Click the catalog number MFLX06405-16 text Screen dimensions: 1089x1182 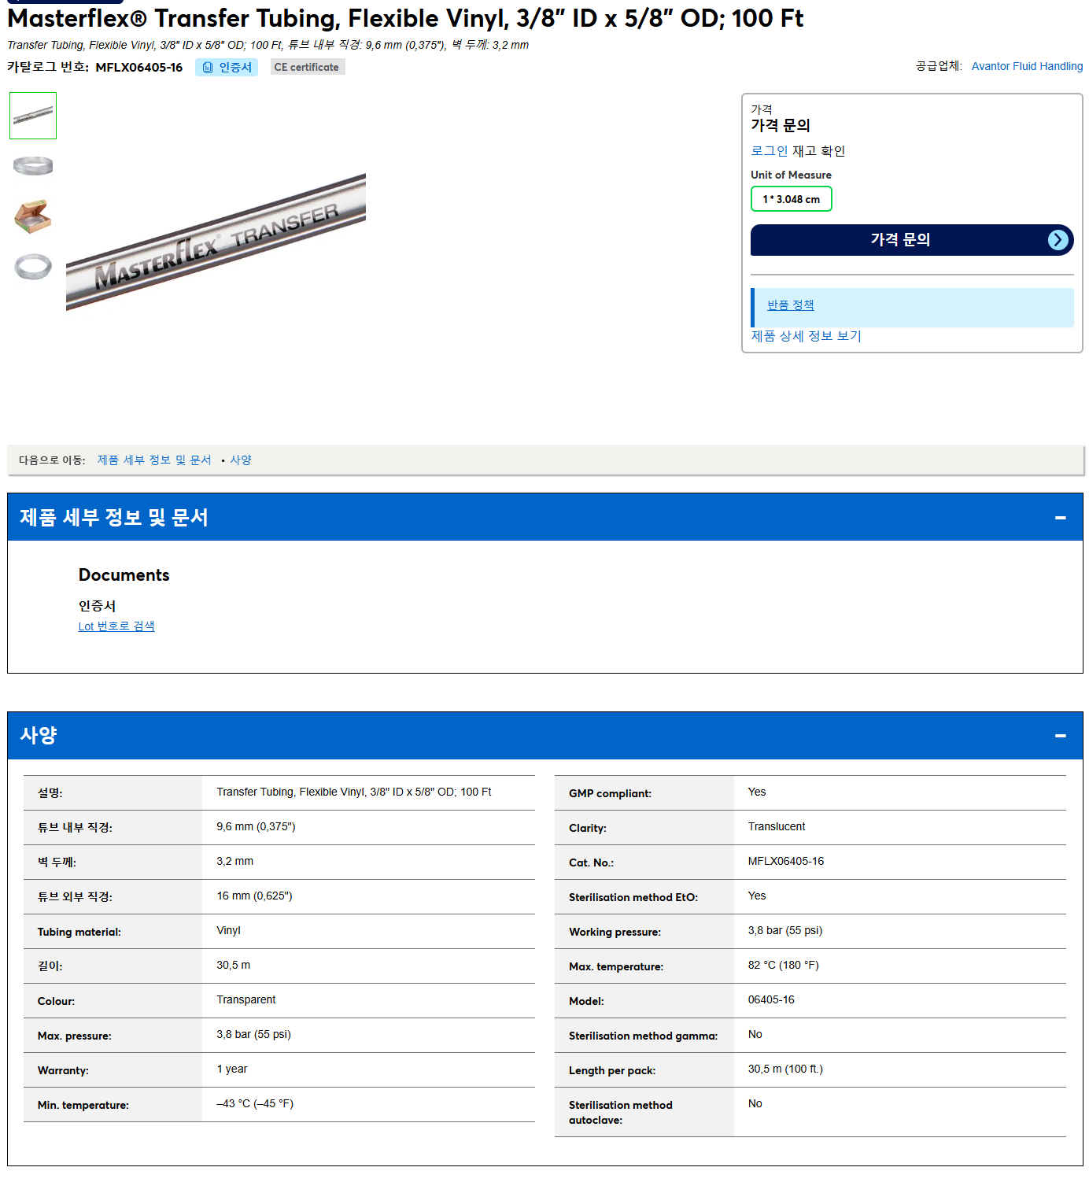(x=139, y=68)
